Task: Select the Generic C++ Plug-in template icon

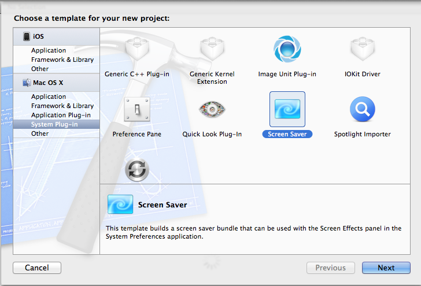Action: (x=137, y=49)
